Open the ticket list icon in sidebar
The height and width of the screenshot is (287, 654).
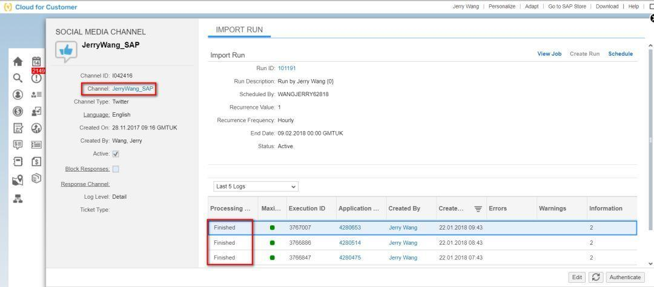(37, 145)
